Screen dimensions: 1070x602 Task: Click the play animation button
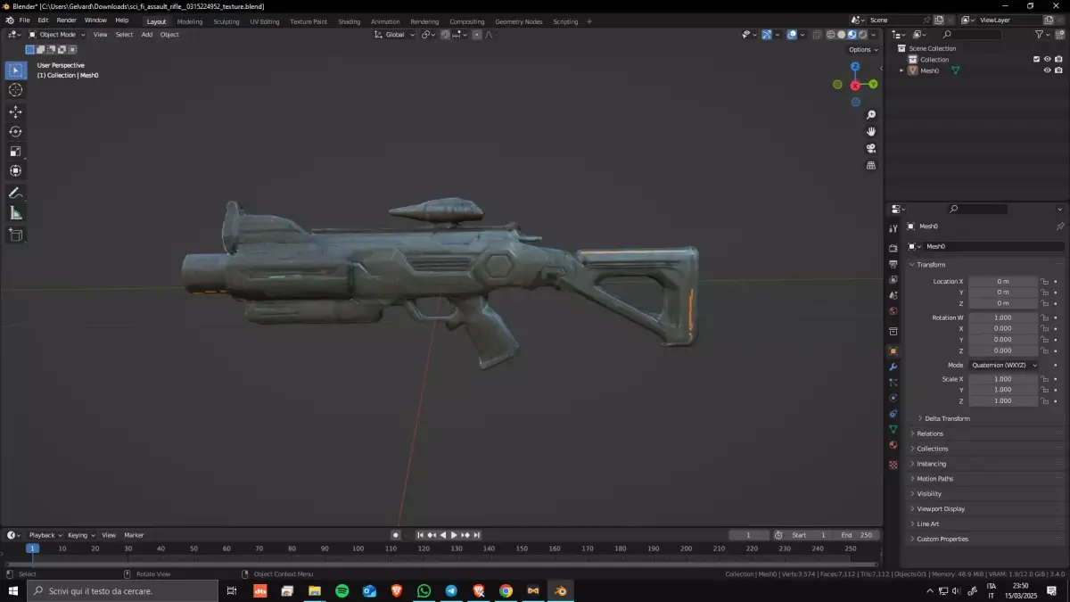(x=454, y=535)
